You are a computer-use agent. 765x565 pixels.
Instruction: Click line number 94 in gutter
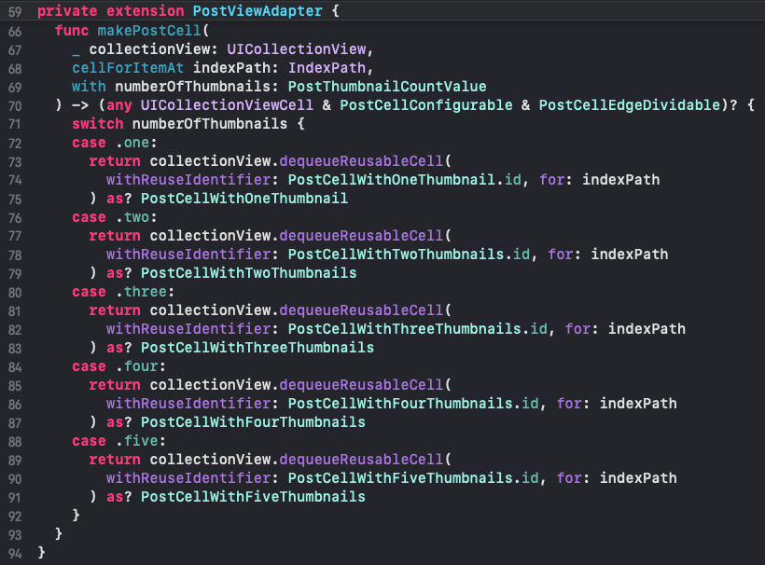point(15,554)
